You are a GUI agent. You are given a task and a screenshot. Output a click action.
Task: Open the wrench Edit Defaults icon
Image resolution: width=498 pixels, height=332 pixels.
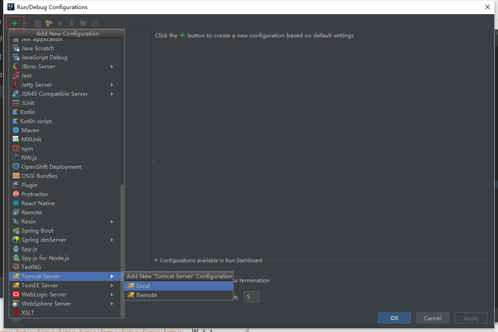click(x=49, y=23)
